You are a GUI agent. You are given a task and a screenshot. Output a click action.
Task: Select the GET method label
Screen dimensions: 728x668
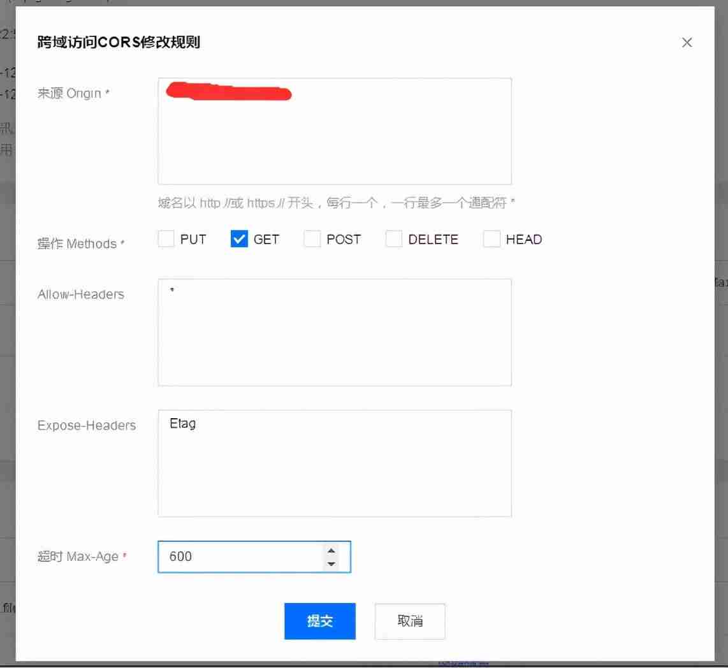266,240
